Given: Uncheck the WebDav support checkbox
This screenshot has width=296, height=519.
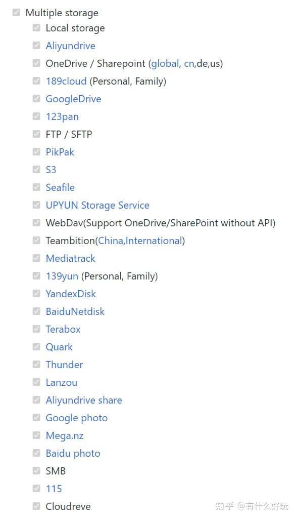Looking at the screenshot, I should [36, 222].
